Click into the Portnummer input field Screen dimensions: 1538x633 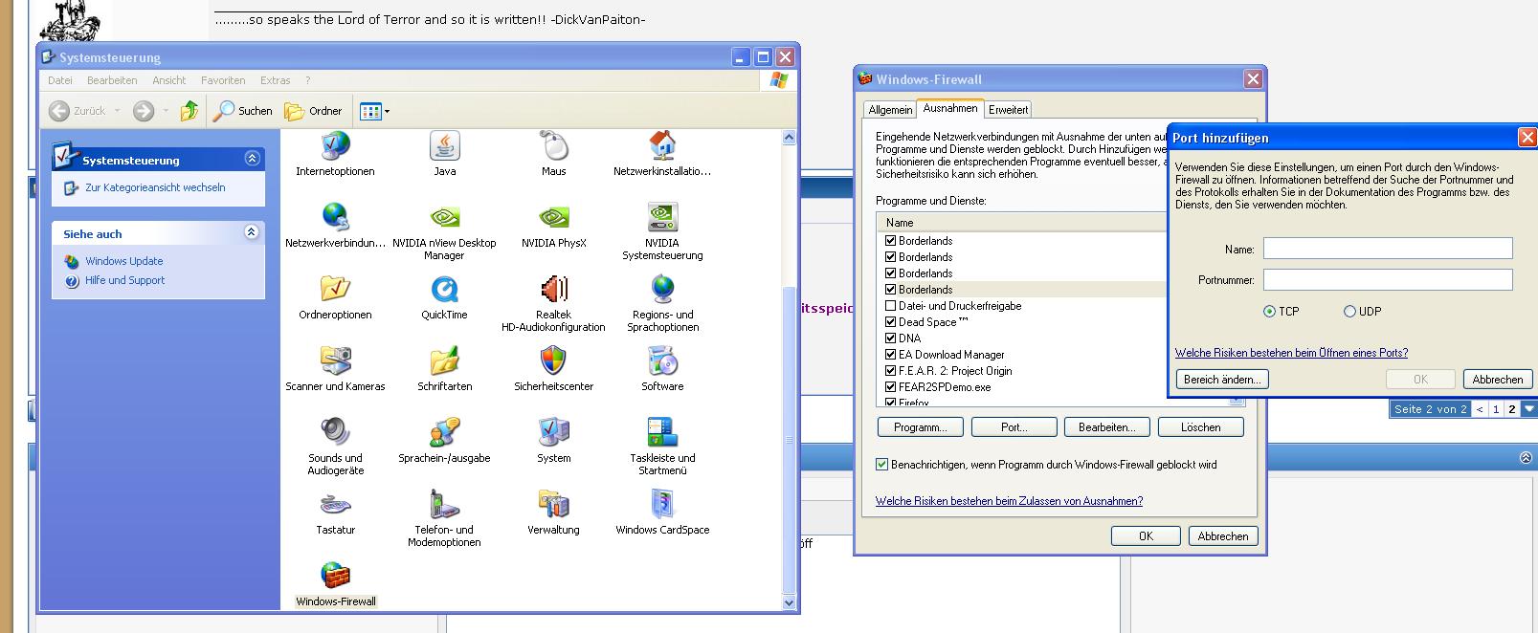[1388, 280]
